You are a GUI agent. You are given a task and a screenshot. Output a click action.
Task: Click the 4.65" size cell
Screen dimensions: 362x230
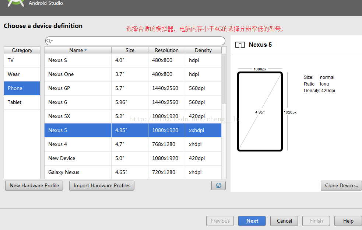[x=130, y=172]
